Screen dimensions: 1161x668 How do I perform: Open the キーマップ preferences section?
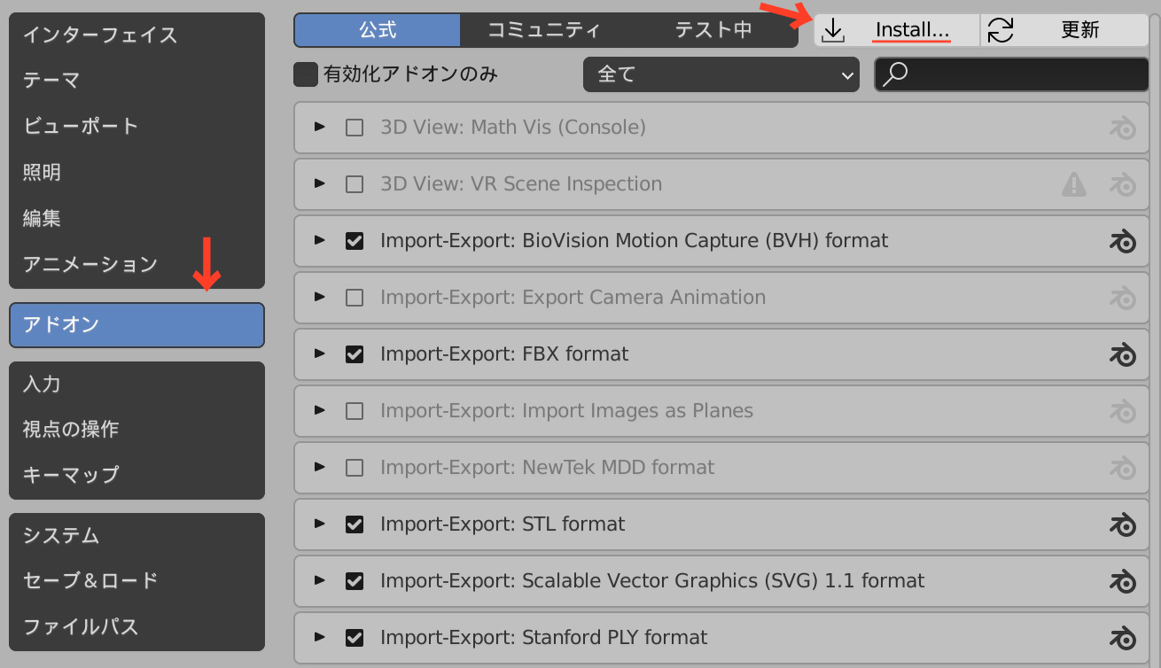tap(71, 475)
